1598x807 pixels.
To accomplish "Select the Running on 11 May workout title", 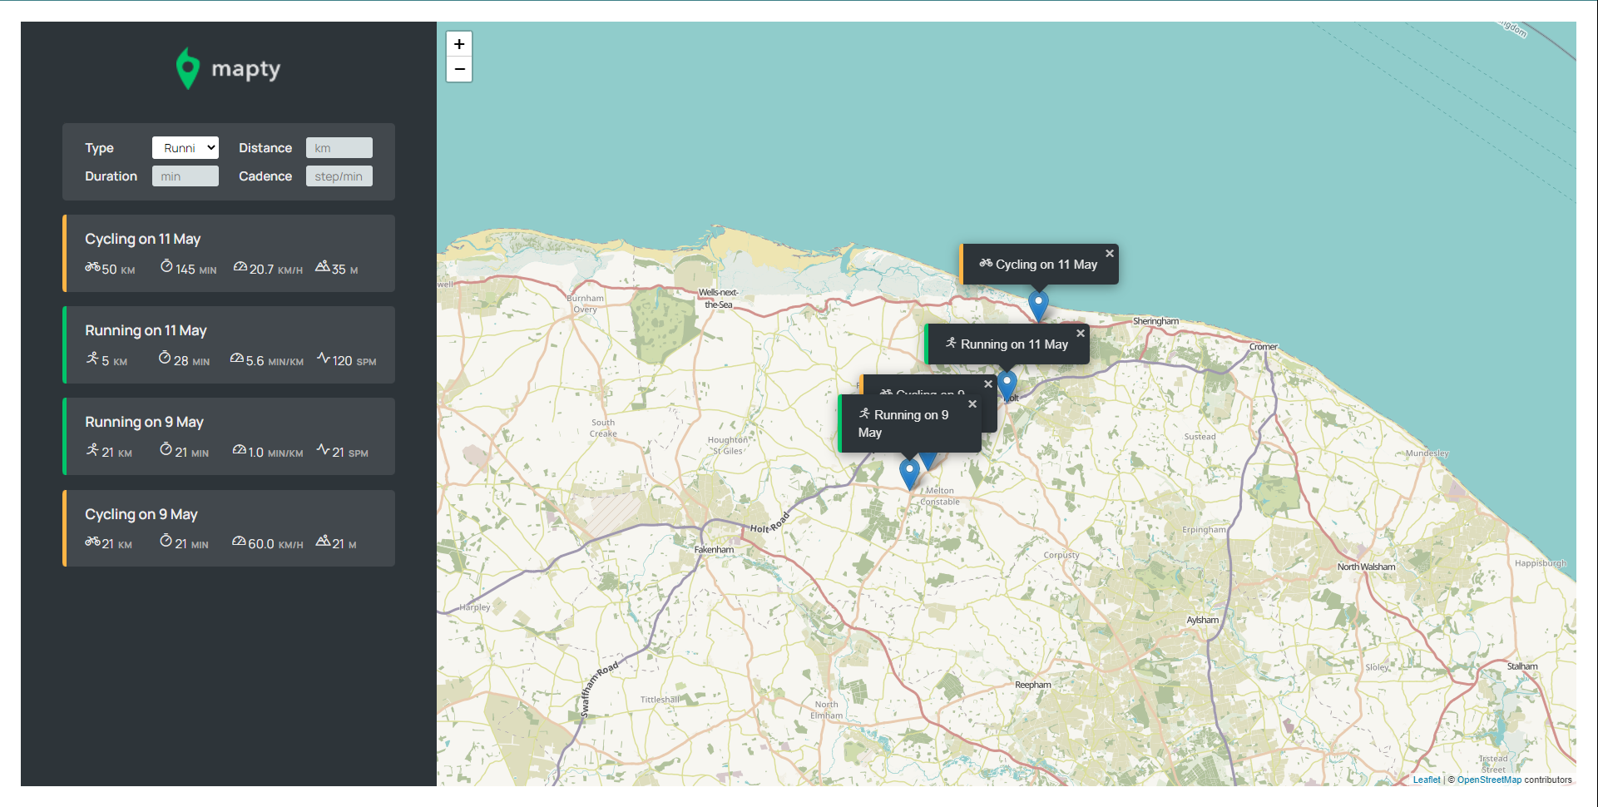I will [x=146, y=330].
